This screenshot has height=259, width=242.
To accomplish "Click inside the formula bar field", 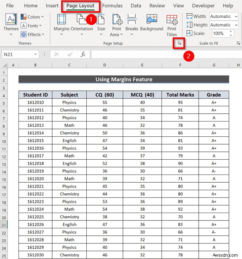I will [166, 54].
